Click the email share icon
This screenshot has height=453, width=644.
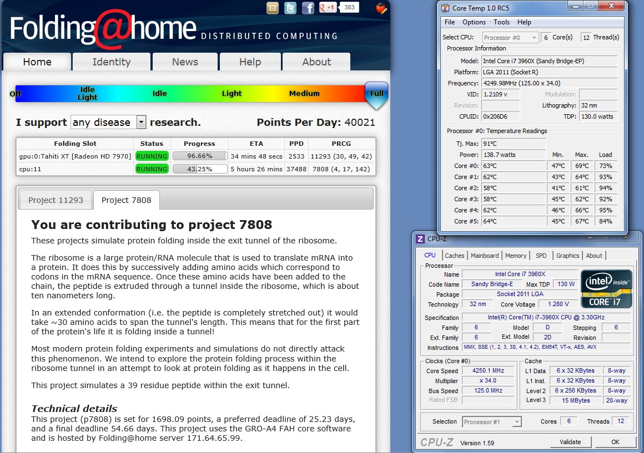tap(273, 8)
